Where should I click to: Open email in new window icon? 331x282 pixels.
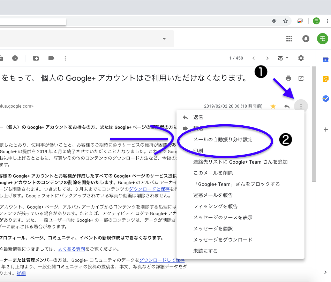301,78
